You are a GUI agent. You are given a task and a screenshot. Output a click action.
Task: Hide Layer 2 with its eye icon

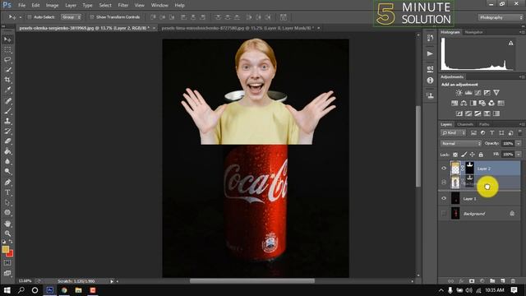[x=444, y=169]
